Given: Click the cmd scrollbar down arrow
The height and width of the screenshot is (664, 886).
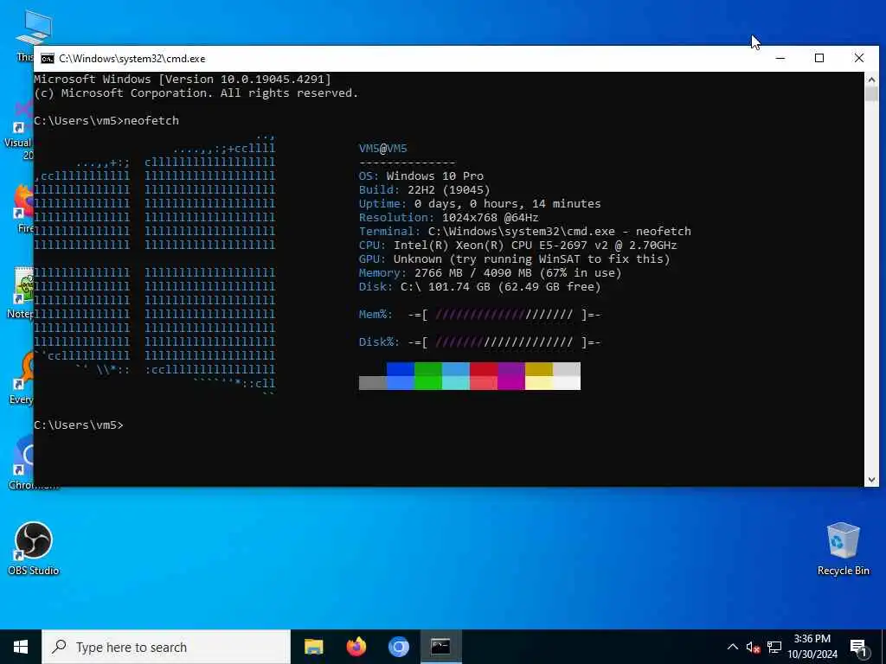Looking at the screenshot, I should [x=871, y=480].
